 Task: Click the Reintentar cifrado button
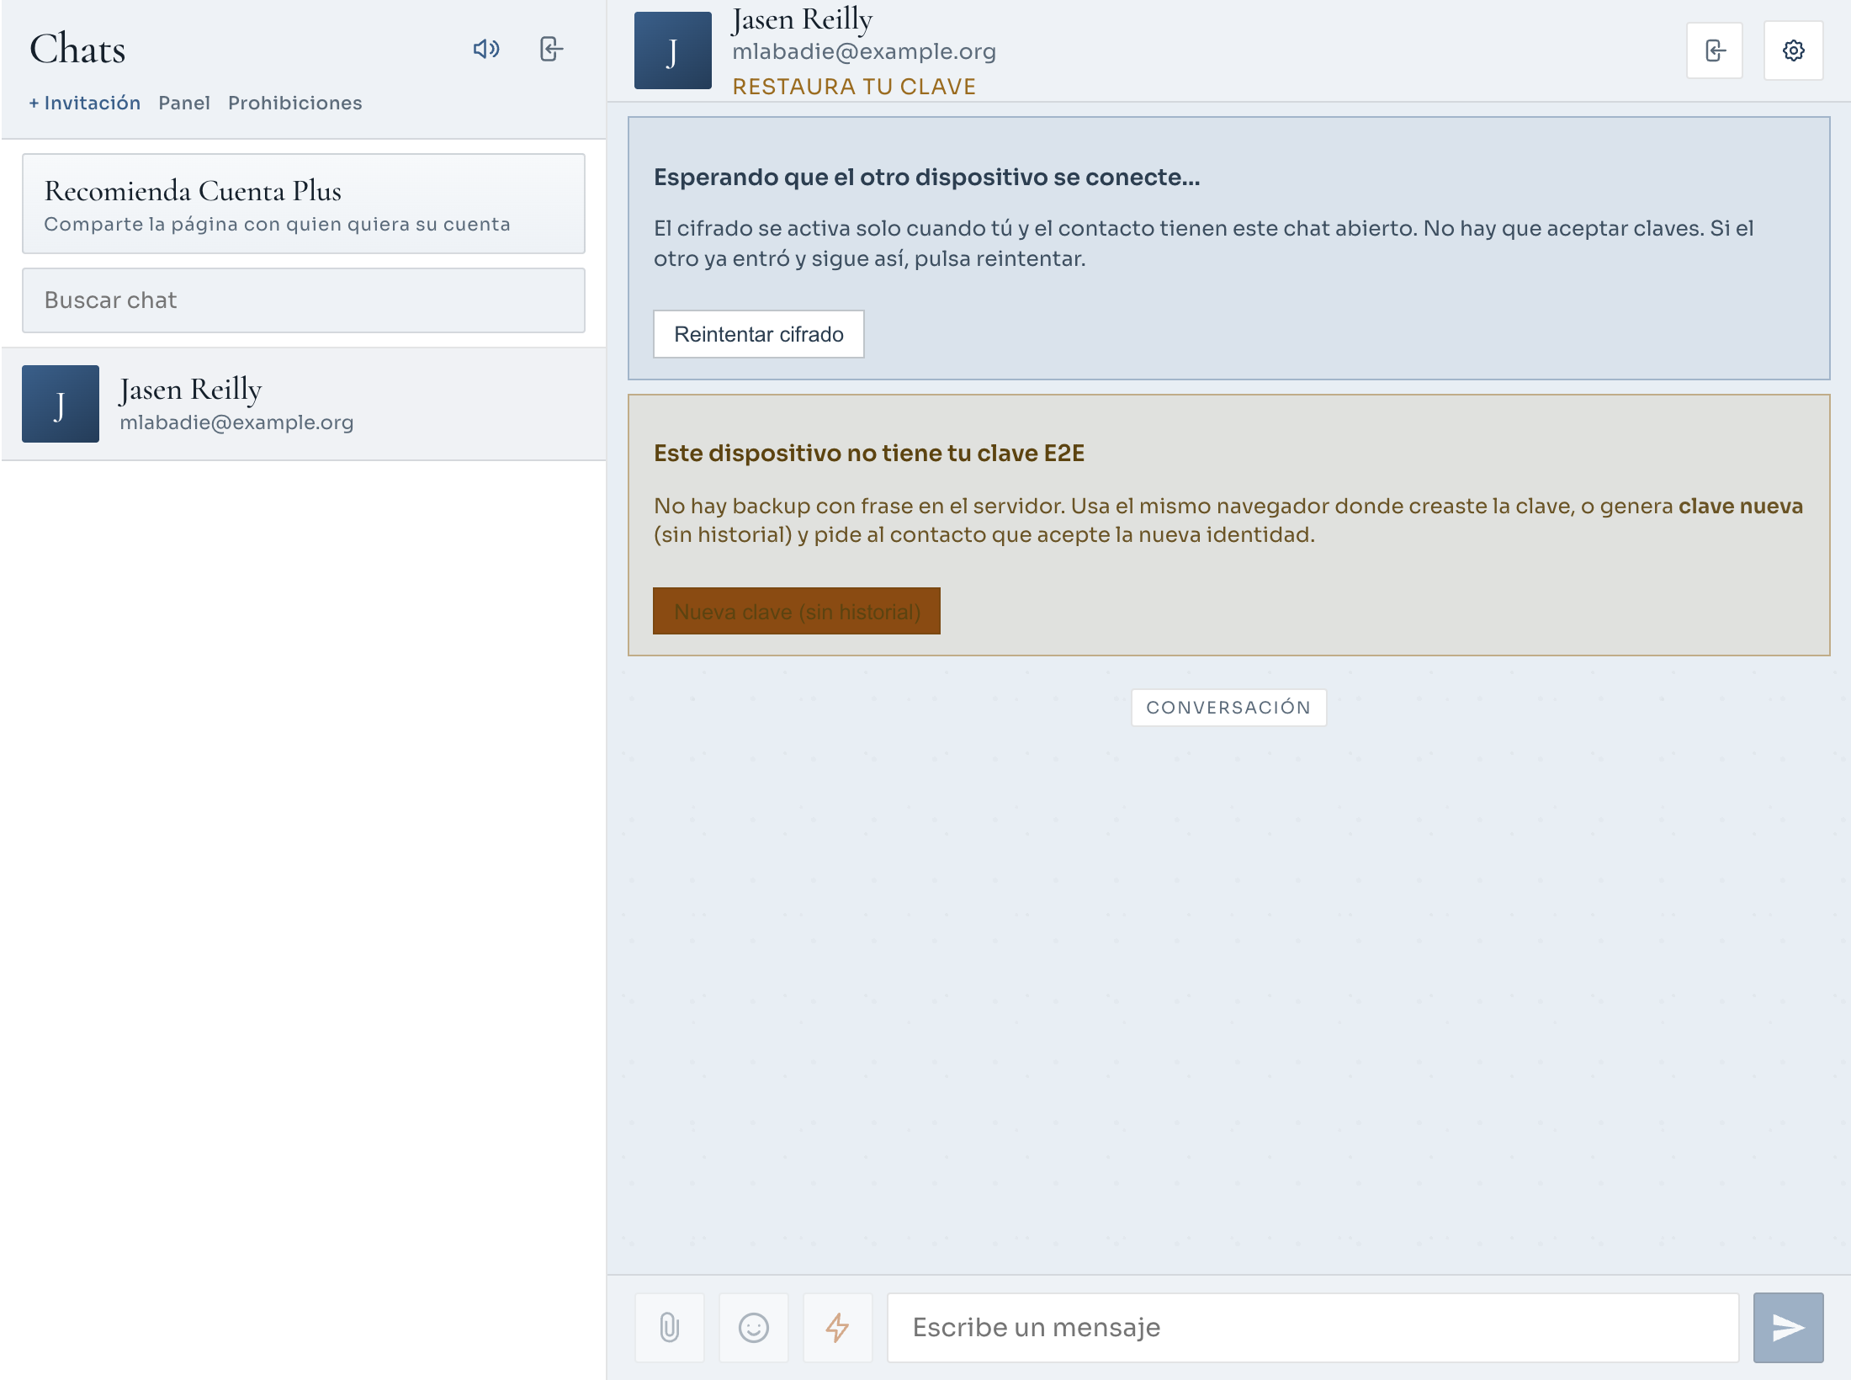(759, 334)
